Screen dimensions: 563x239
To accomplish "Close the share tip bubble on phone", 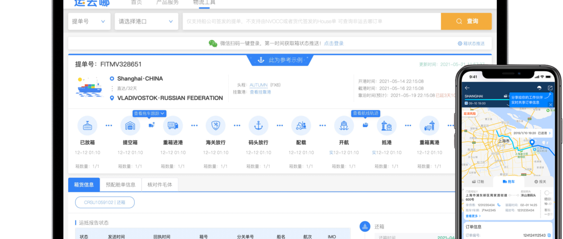I will [551, 105].
